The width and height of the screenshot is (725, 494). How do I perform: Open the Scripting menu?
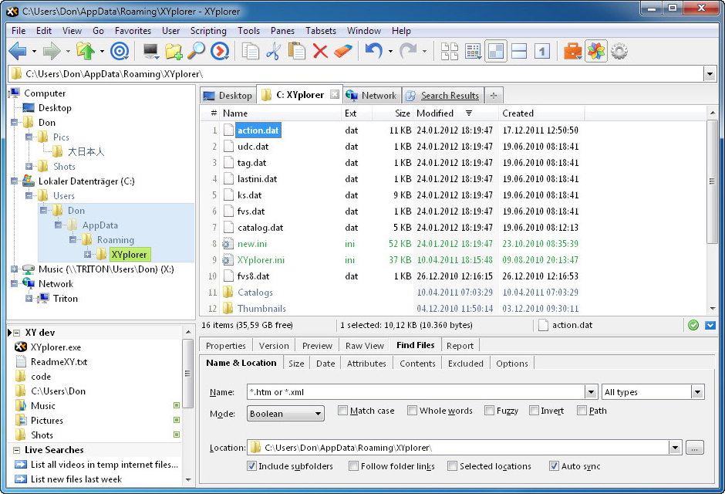[208, 31]
